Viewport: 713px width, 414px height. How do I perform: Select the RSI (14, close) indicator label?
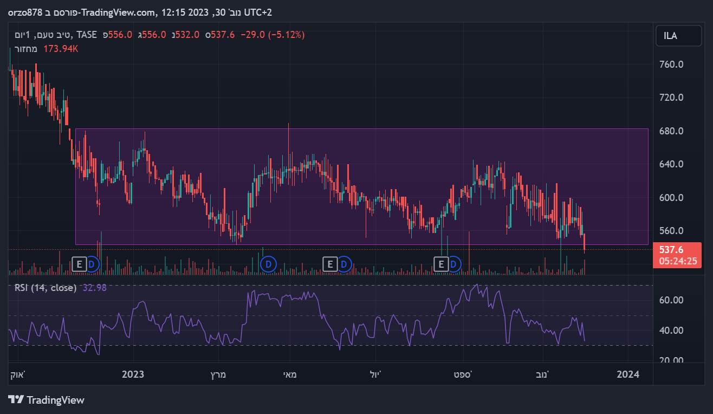point(46,288)
